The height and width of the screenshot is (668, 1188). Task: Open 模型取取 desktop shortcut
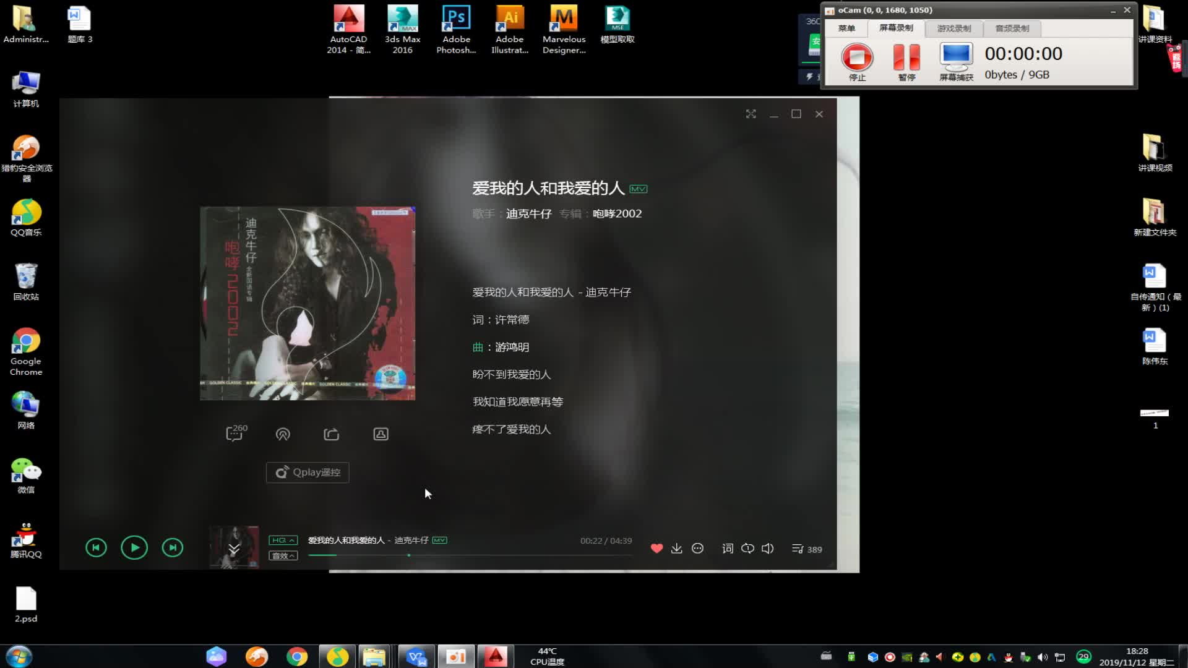[617, 25]
